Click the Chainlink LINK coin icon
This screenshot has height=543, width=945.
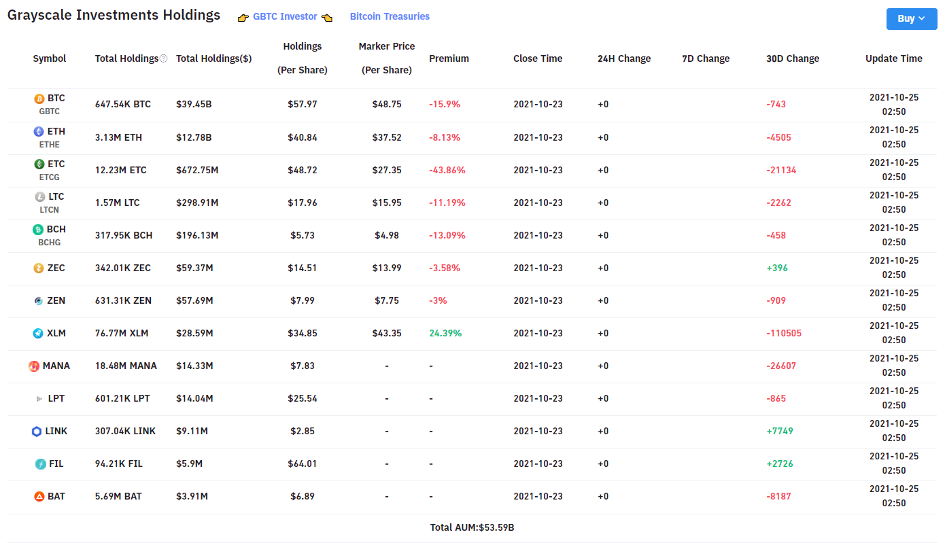point(37,431)
